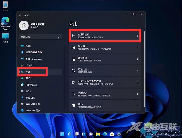Open the user account avatar picture
The width and height of the screenshot is (182, 138).
click(24, 25)
